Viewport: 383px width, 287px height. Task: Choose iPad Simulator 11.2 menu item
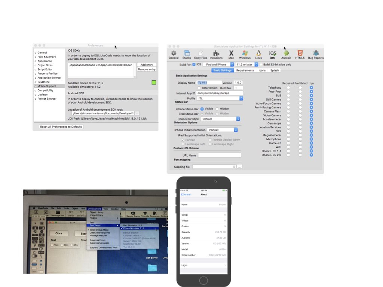139,225
